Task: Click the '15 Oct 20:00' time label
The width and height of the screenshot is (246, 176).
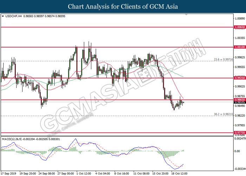Action: click(161, 174)
